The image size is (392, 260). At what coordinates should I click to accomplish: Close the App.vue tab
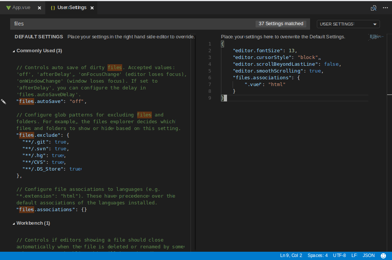(39, 7)
